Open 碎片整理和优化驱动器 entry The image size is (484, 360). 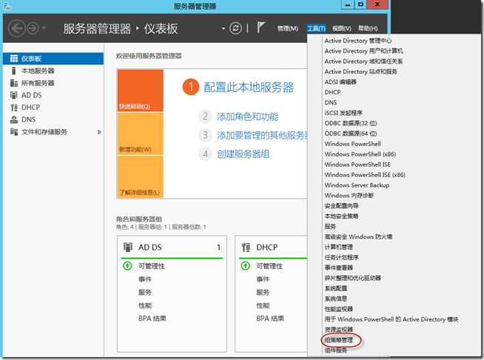point(352,278)
